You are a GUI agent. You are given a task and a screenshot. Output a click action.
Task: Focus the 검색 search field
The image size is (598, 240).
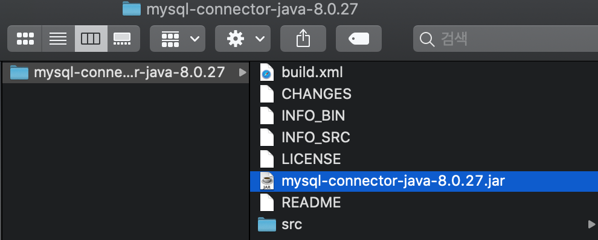[x=506, y=39]
